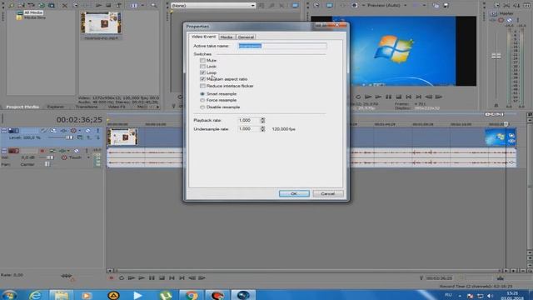Open the Touch automation mode dropdown
Screen dimensions: 533x300
(88, 157)
